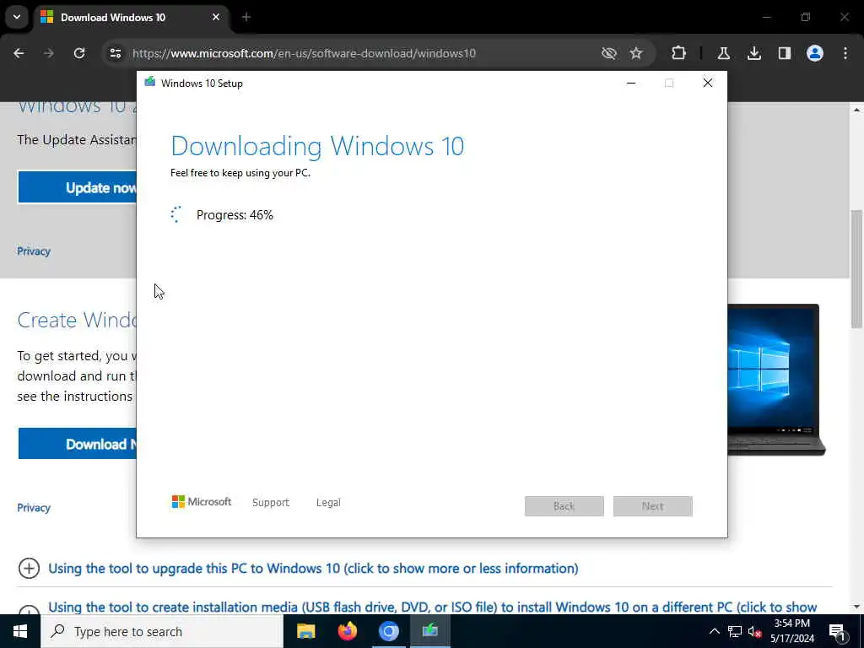Minimize the Windows 10 Setup window
864x648 pixels.
631,84
